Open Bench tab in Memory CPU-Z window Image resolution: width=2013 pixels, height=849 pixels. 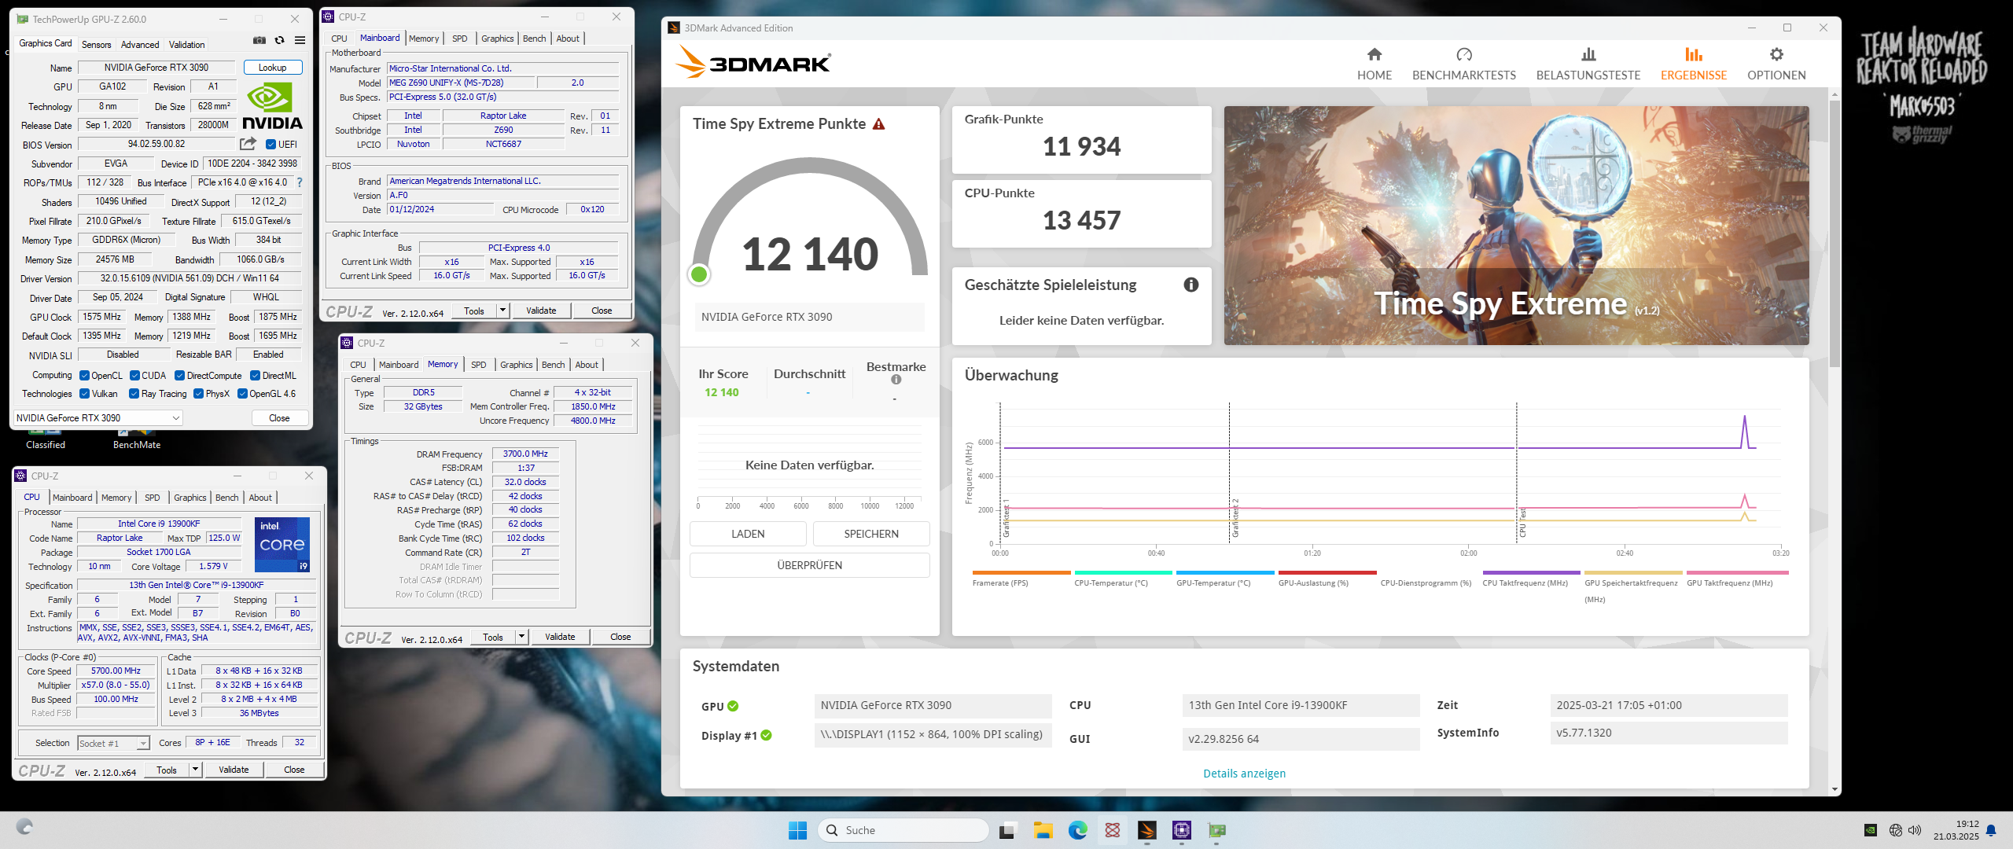[x=554, y=365]
